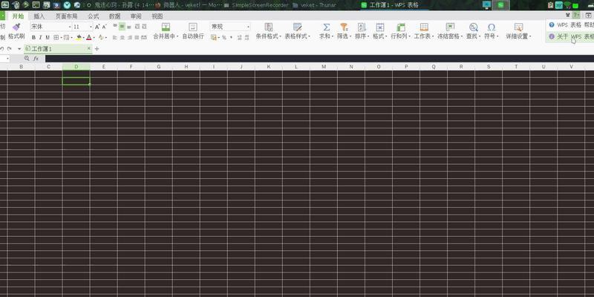This screenshot has width=594, height=297.
Task: Center cell text horizontally
Action: point(123,38)
